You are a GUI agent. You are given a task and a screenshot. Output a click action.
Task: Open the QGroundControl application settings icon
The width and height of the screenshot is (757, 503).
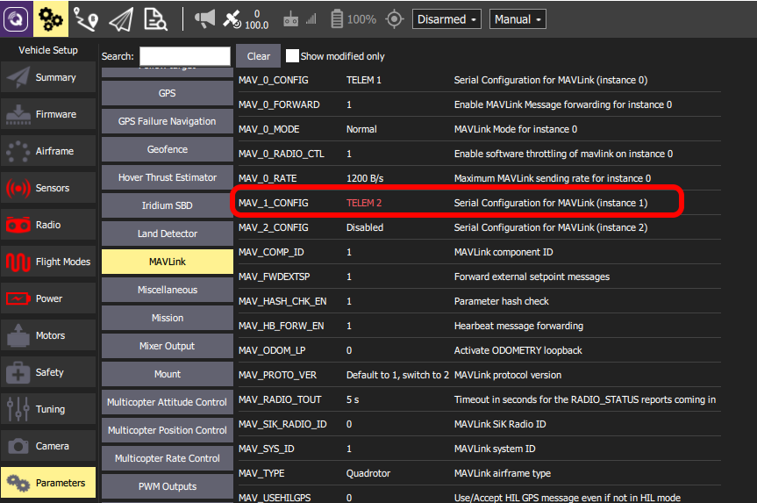(x=17, y=18)
